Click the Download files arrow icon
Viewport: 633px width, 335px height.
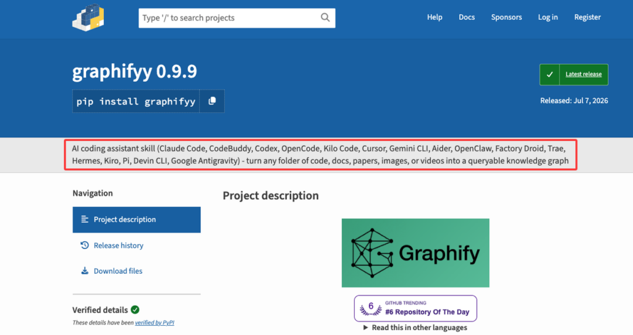pos(84,271)
